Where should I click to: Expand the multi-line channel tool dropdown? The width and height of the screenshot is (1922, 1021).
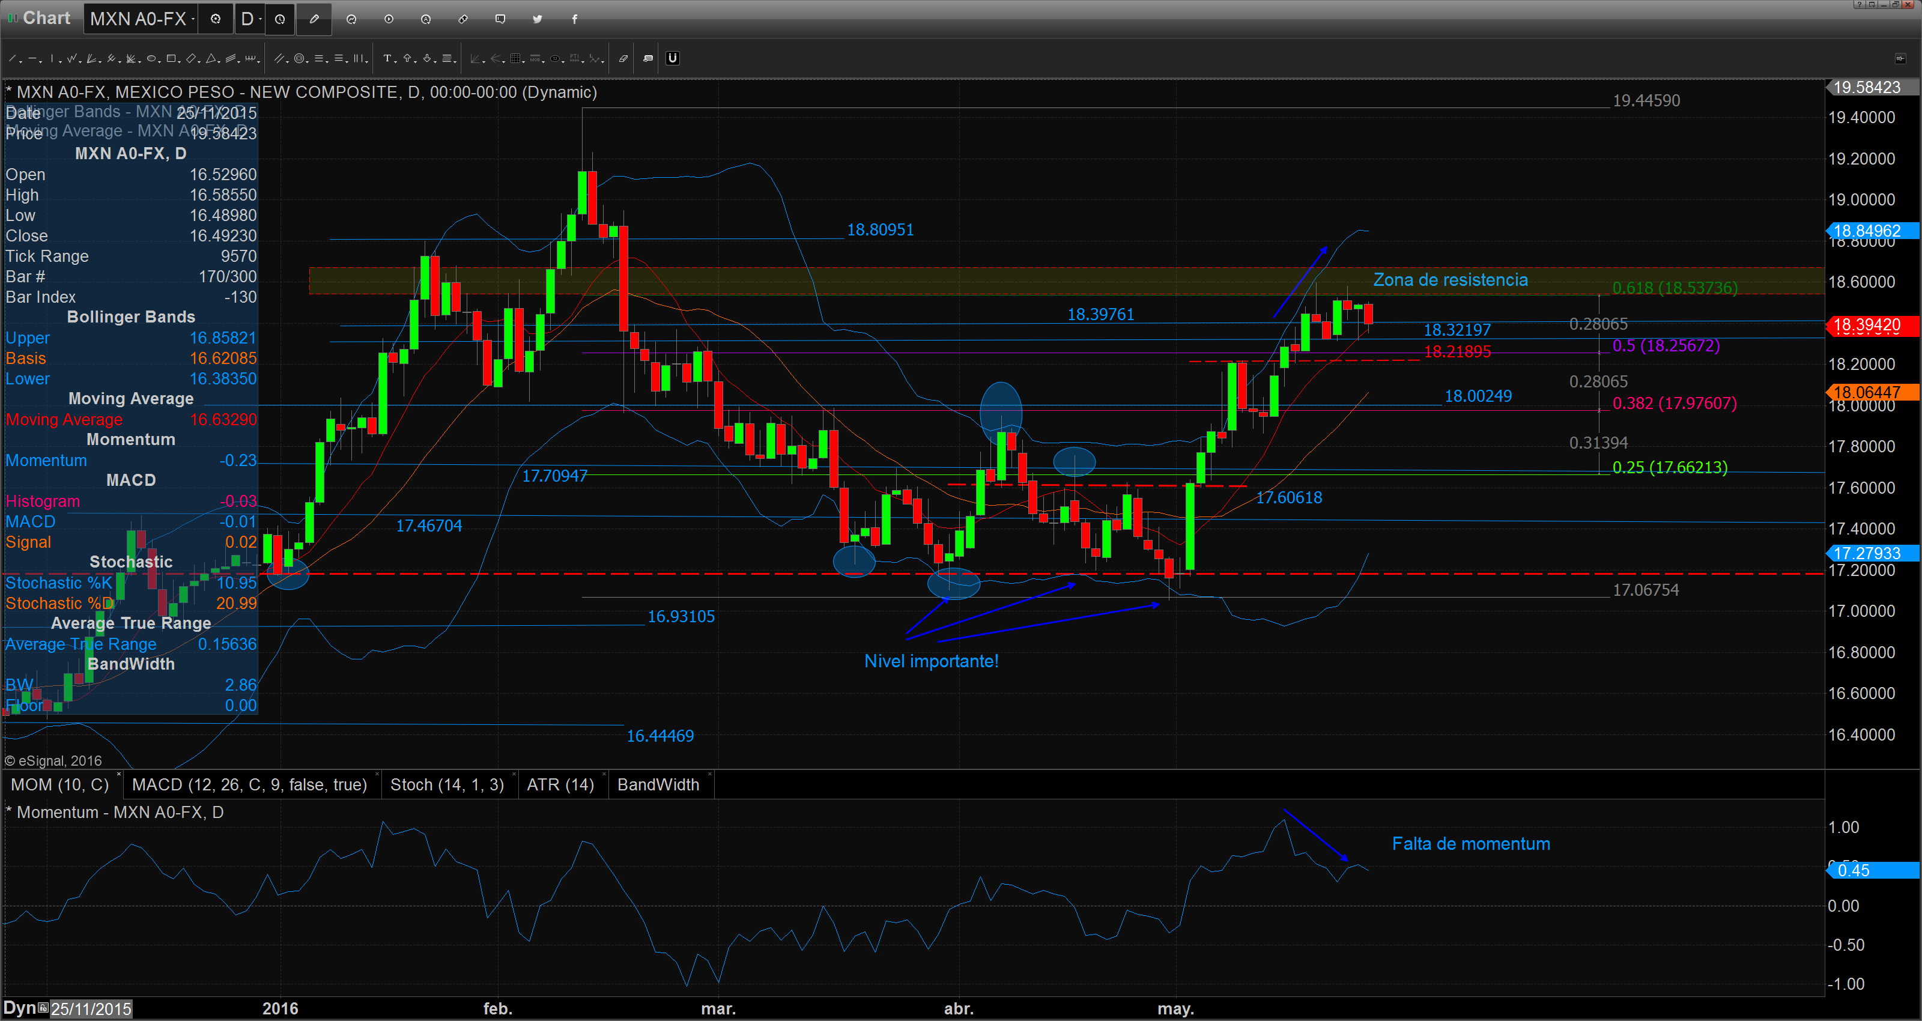[x=239, y=62]
